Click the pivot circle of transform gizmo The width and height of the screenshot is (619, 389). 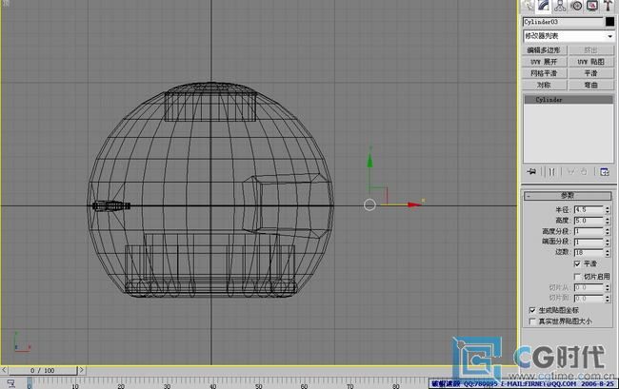[x=369, y=204]
